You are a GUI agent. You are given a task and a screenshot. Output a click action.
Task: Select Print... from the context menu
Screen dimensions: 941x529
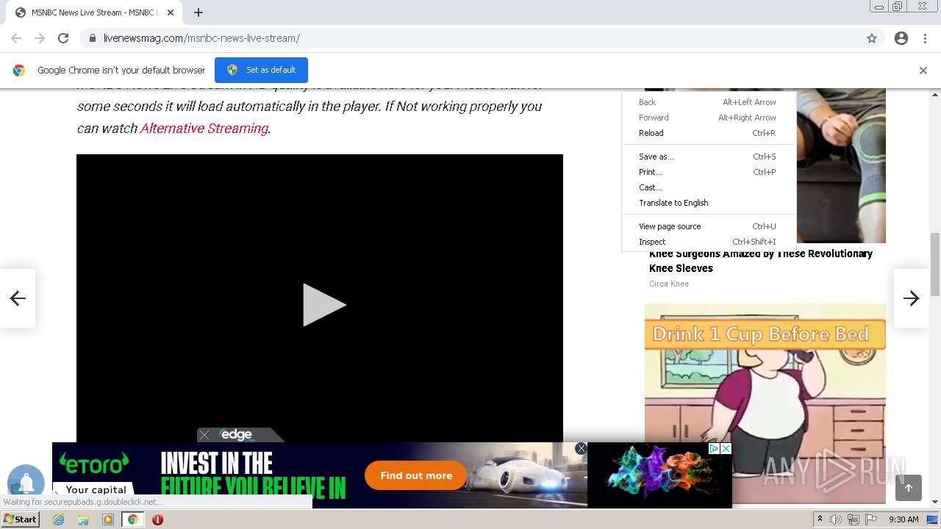click(x=709, y=172)
